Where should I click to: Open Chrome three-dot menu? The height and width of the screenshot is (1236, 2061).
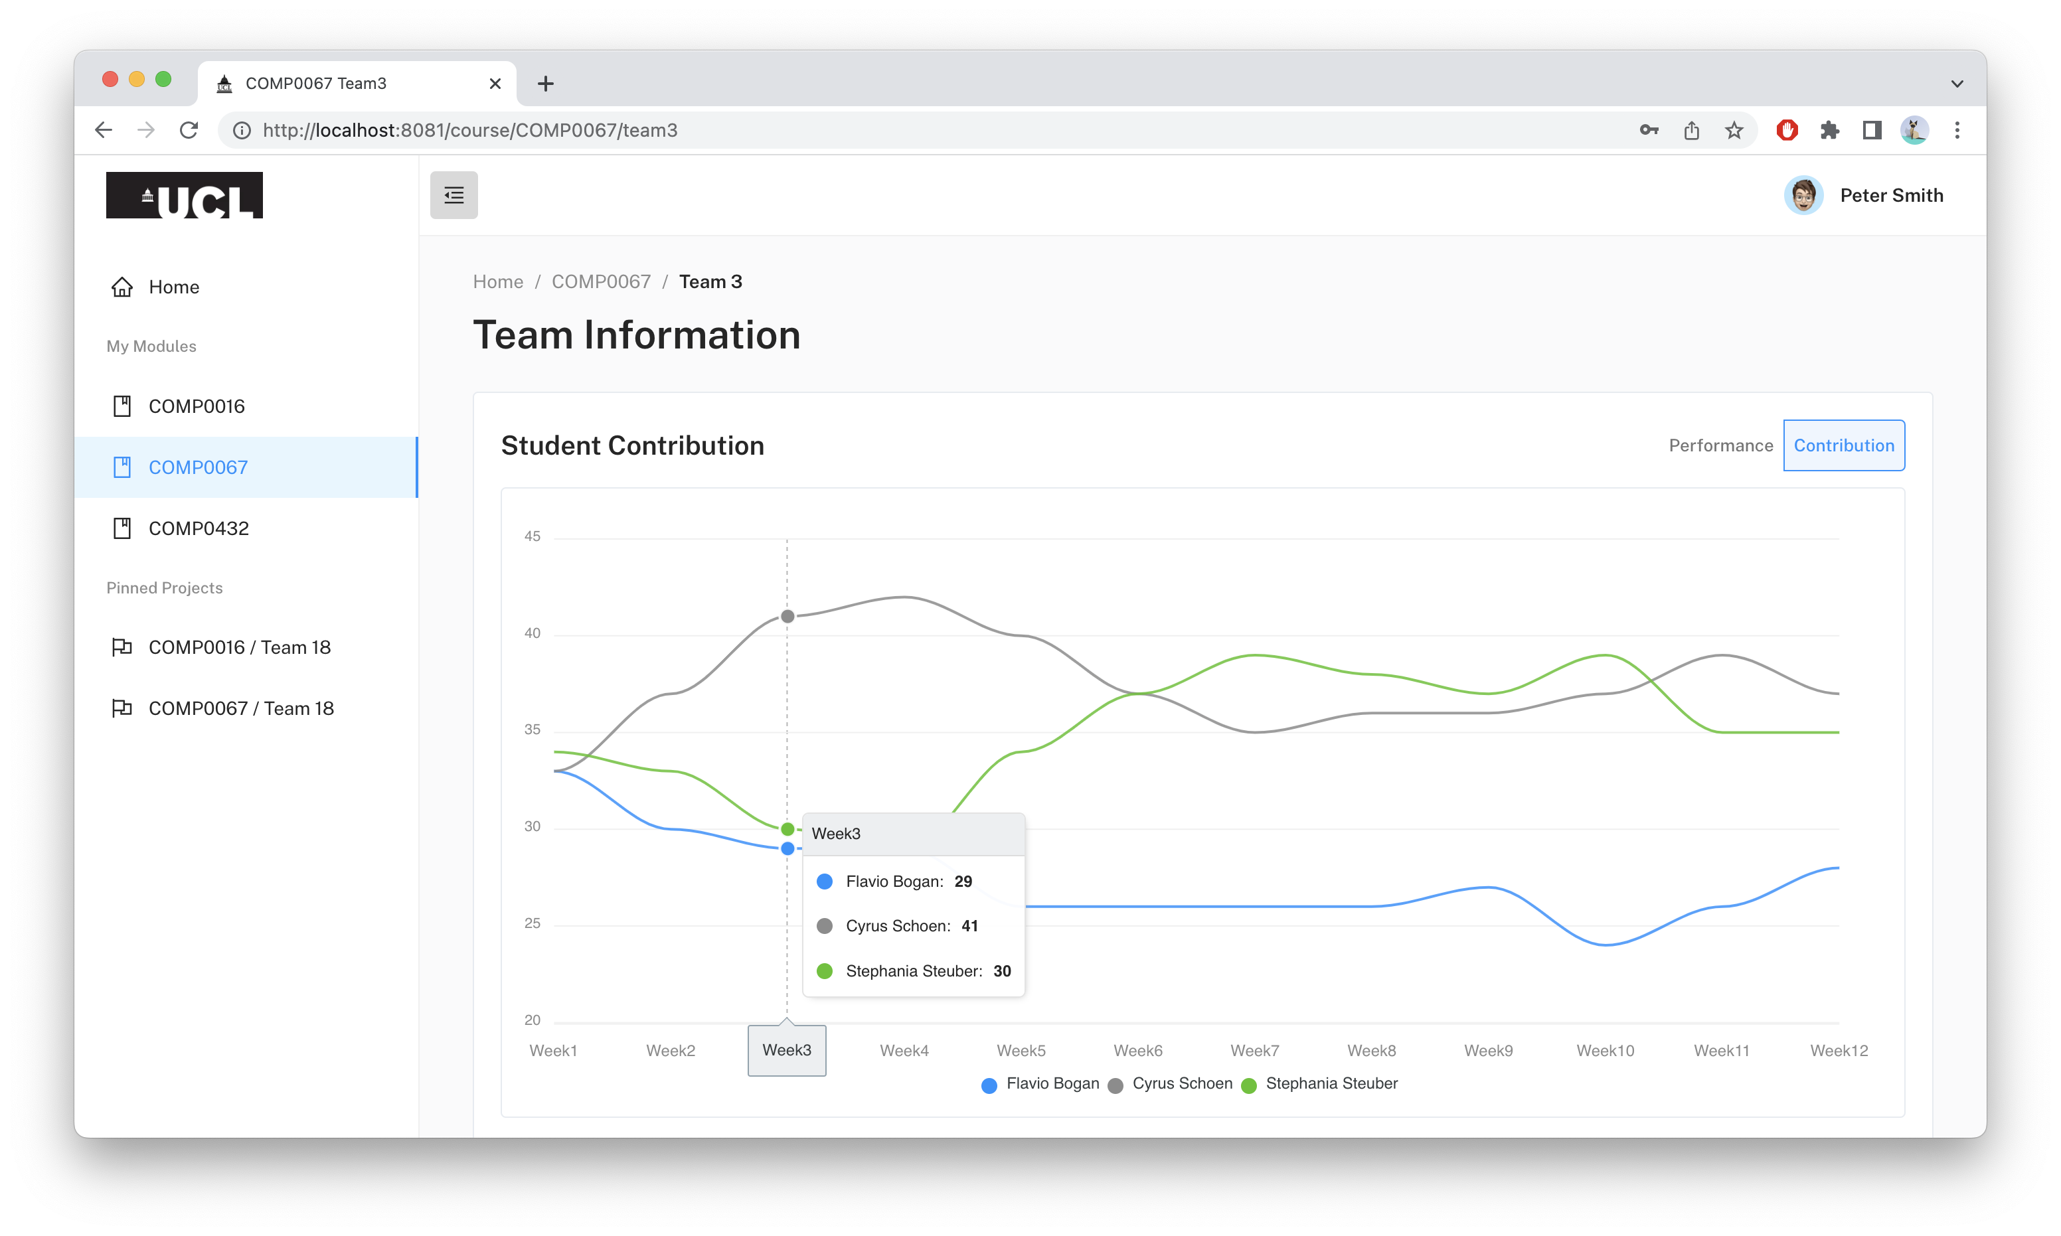tap(1957, 130)
